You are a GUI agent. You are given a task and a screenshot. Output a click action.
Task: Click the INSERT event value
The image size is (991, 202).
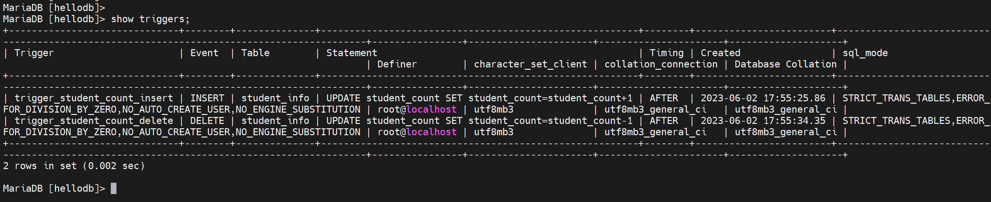click(207, 98)
